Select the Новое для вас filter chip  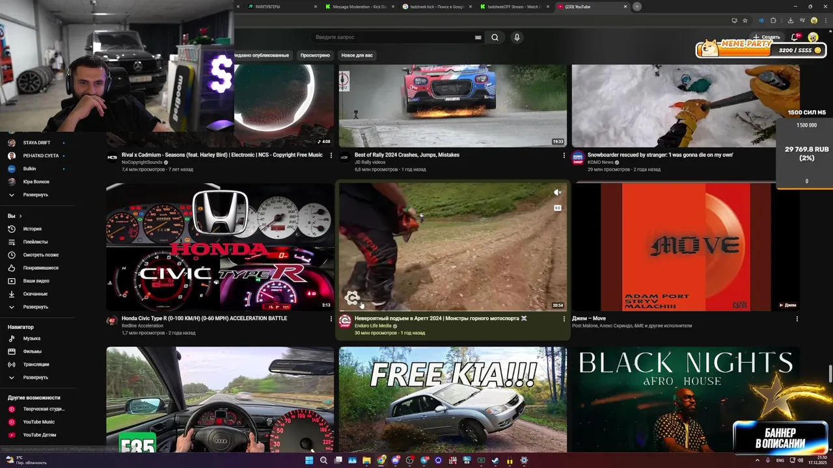click(x=357, y=55)
